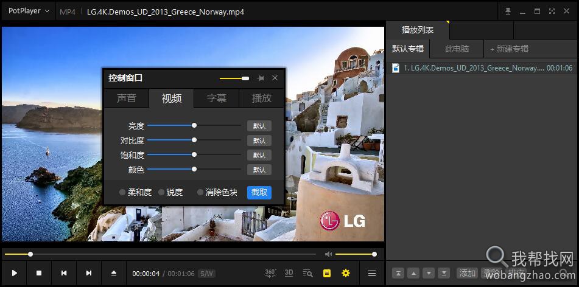Click the 颜色 slider handle

[194, 169]
